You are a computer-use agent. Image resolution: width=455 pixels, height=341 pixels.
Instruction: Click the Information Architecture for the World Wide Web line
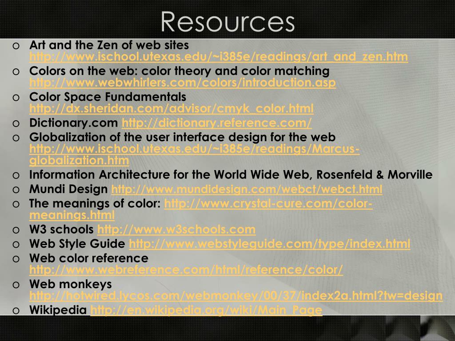coord(231,175)
